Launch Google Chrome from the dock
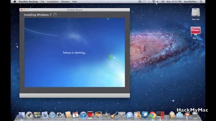 pyautogui.click(x=153, y=115)
